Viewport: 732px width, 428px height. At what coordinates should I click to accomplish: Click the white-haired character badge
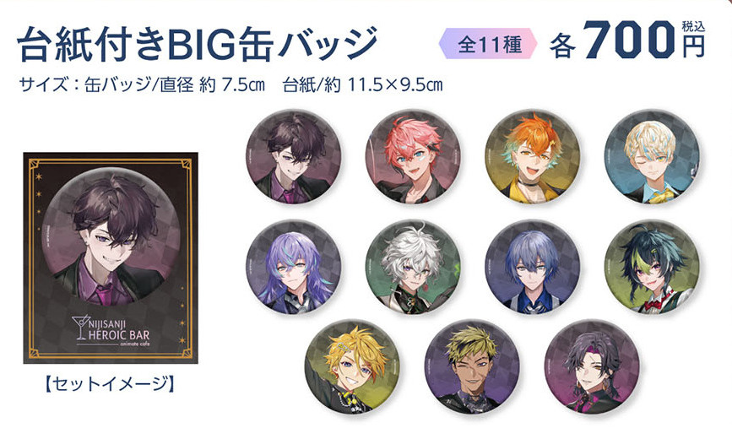point(413,267)
